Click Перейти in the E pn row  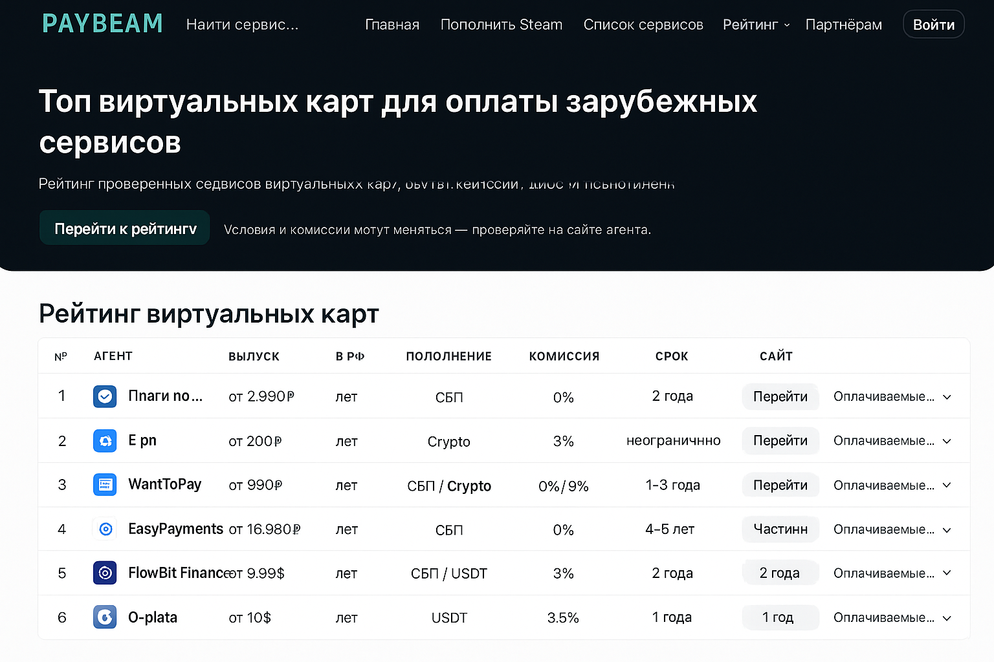click(x=780, y=440)
